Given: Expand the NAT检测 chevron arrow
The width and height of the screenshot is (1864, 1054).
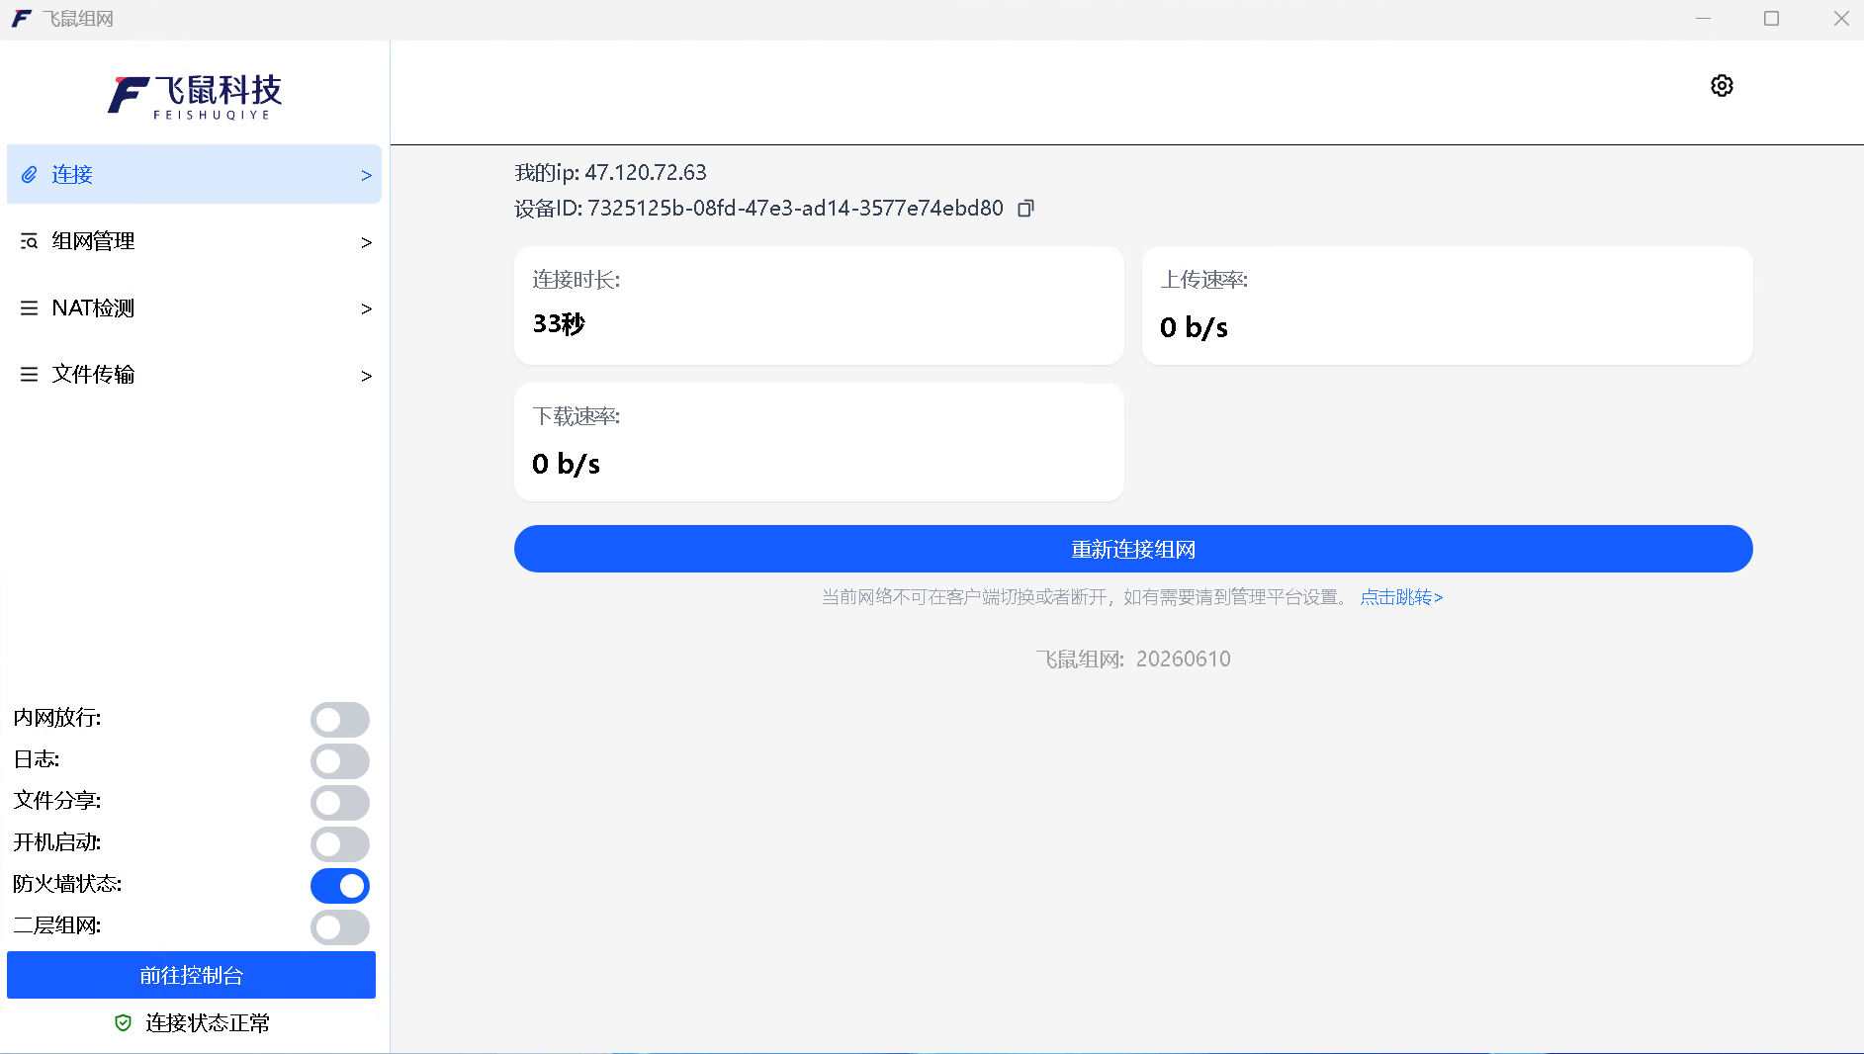Looking at the screenshot, I should [366, 308].
